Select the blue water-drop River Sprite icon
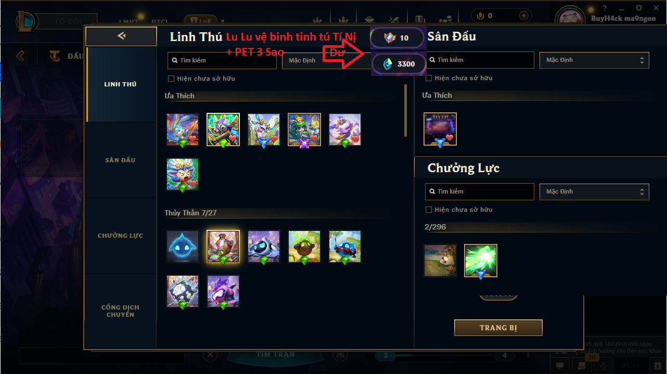The width and height of the screenshot is (667, 374). click(183, 247)
